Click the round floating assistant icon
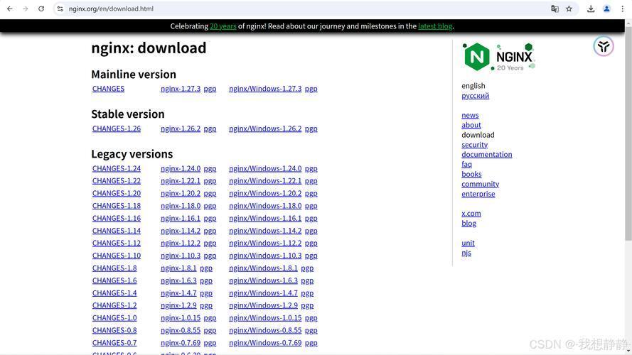 coord(604,46)
